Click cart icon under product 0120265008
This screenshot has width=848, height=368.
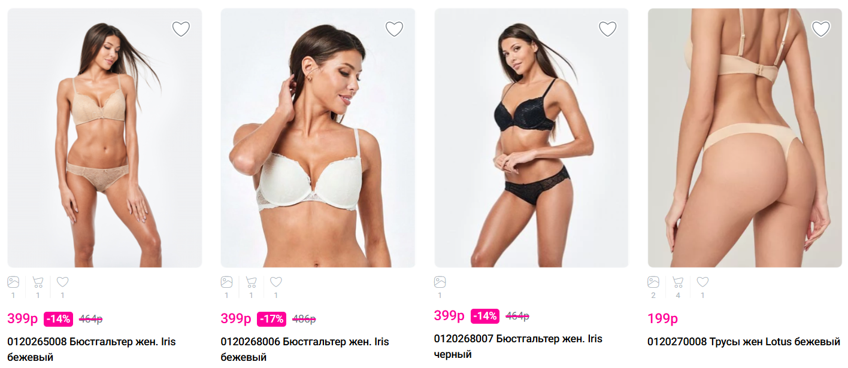38,282
